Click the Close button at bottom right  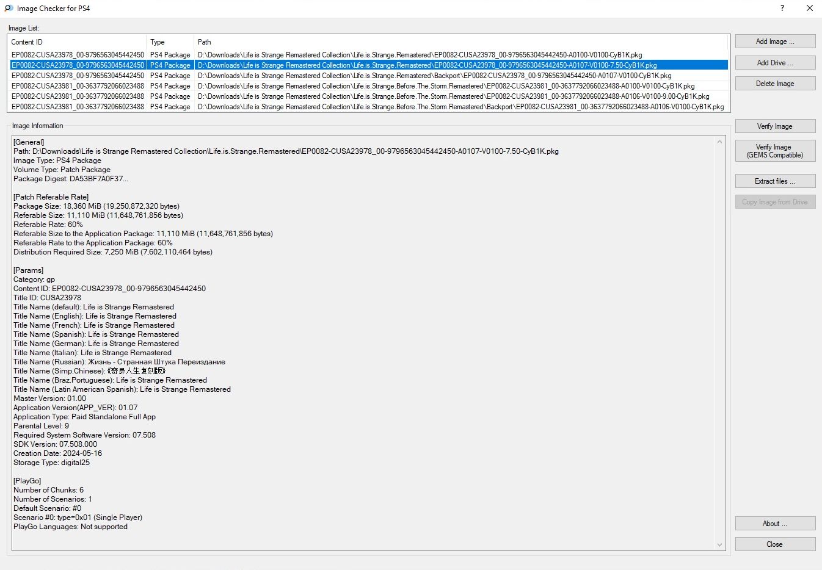coord(775,544)
